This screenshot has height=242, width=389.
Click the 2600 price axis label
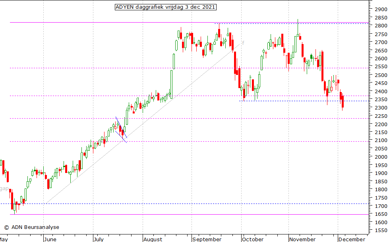point(381,59)
